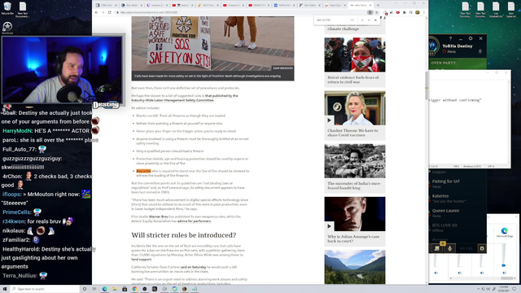Toggle the League voice microphone button
Image resolution: width=521 pixels, height=293 pixels.
pos(450,248)
